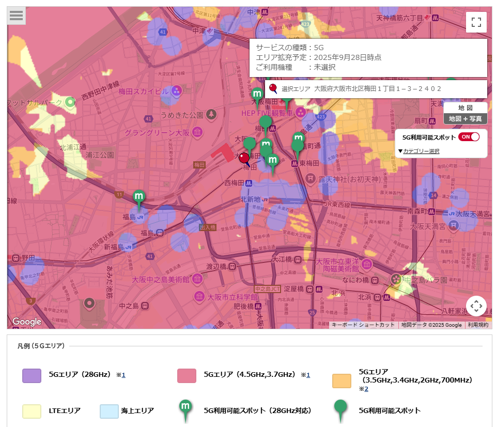This screenshot has width=496, height=427.
Task: Enter fullscreen map view
Action: coord(476,22)
